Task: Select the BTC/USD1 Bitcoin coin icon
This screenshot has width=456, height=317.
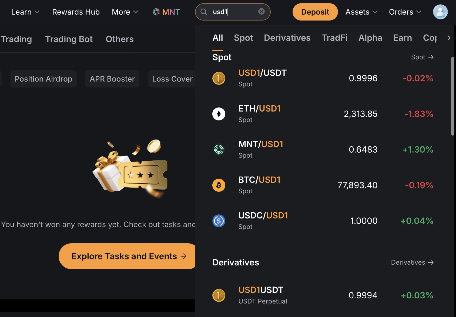Action: pyautogui.click(x=219, y=185)
